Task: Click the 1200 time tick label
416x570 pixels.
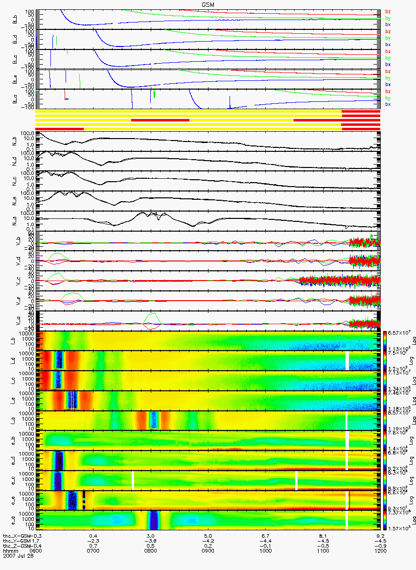Action: point(380,551)
